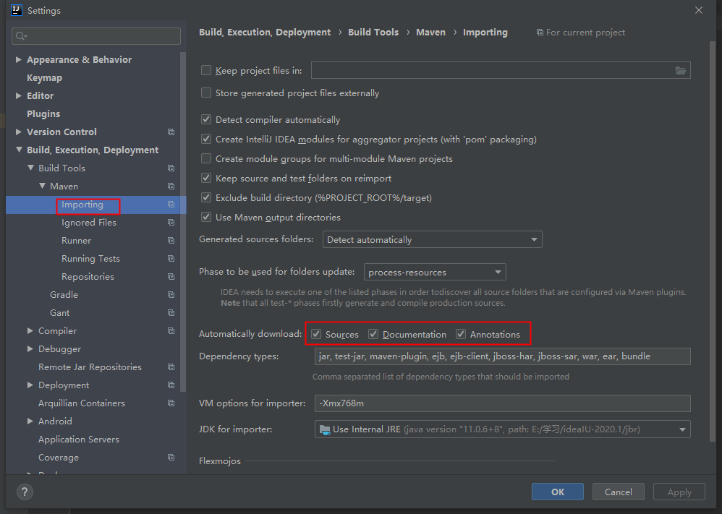Click the project-level icon next to Compiler

pos(171,331)
